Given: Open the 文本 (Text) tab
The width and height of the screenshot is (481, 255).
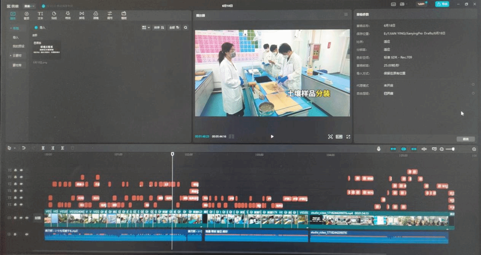Looking at the screenshot, I should [x=40, y=15].
